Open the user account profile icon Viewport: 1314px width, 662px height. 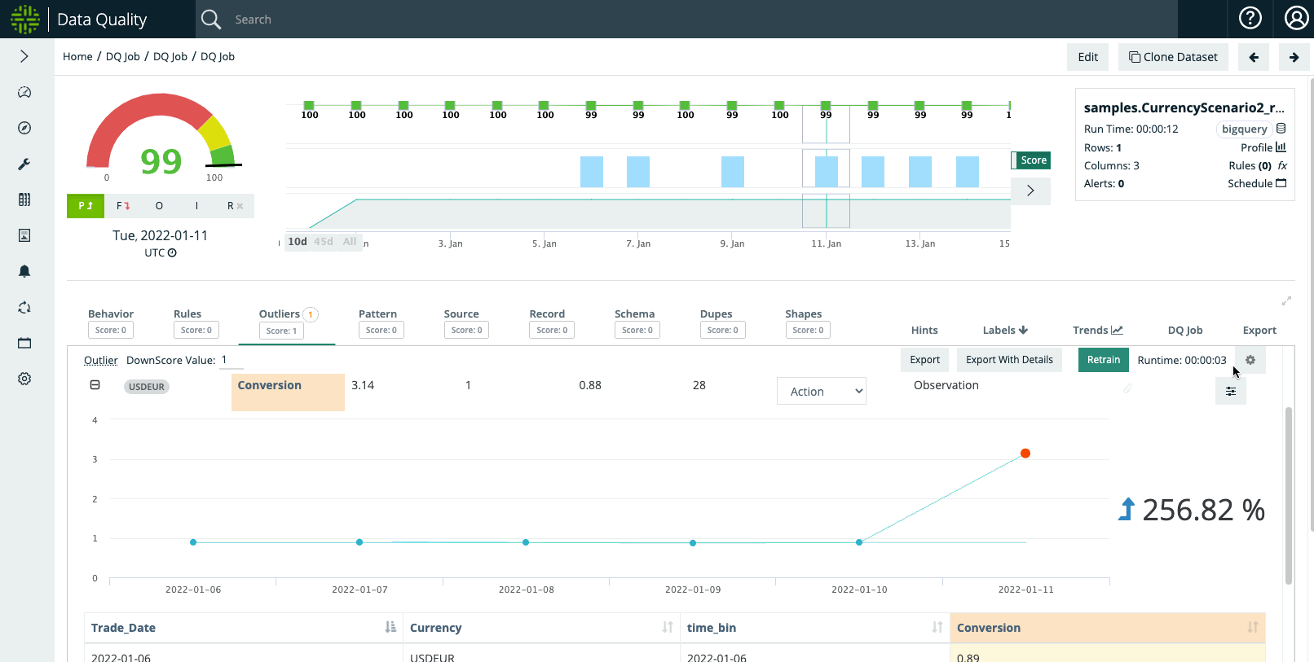1295,19
